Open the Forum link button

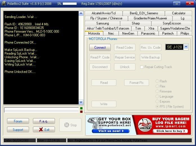point(18,121)
